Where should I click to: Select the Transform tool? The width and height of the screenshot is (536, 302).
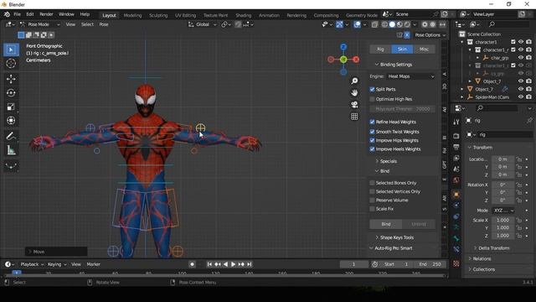(11, 121)
